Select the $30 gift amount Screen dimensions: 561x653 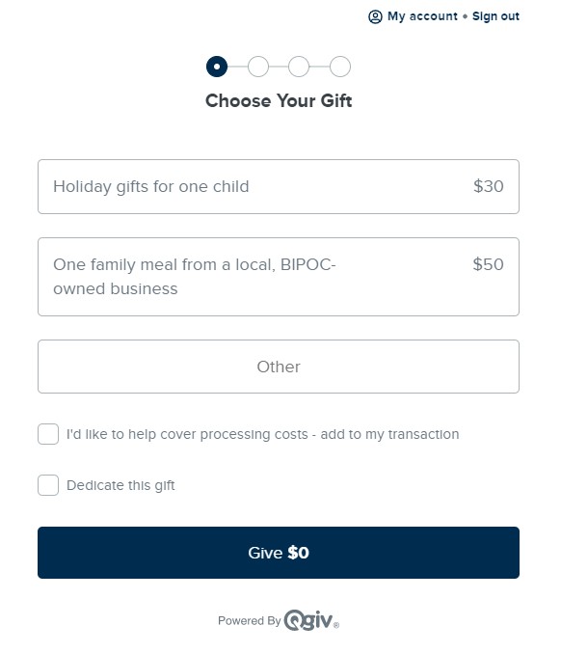pos(488,186)
